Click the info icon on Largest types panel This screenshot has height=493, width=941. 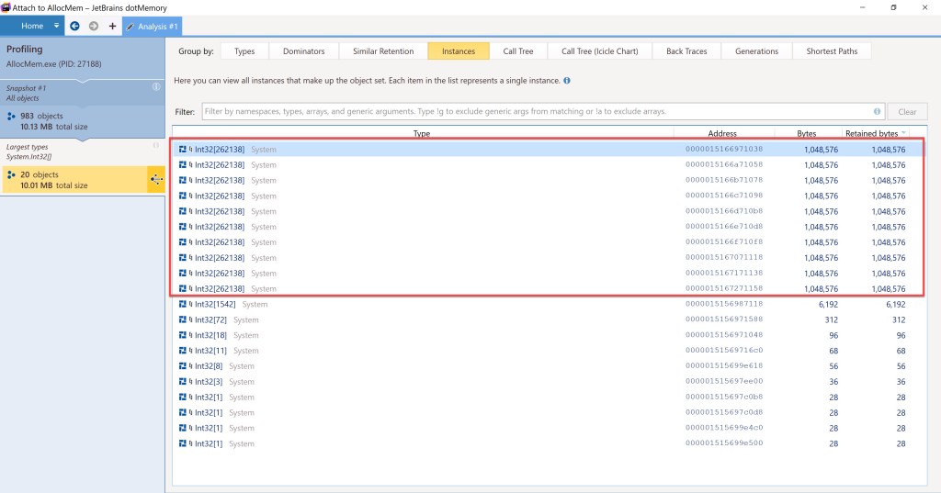pyautogui.click(x=156, y=145)
